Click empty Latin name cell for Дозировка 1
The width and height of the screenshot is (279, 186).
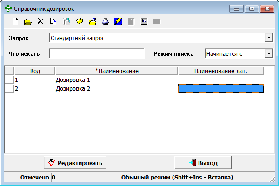pyautogui.click(x=221, y=80)
